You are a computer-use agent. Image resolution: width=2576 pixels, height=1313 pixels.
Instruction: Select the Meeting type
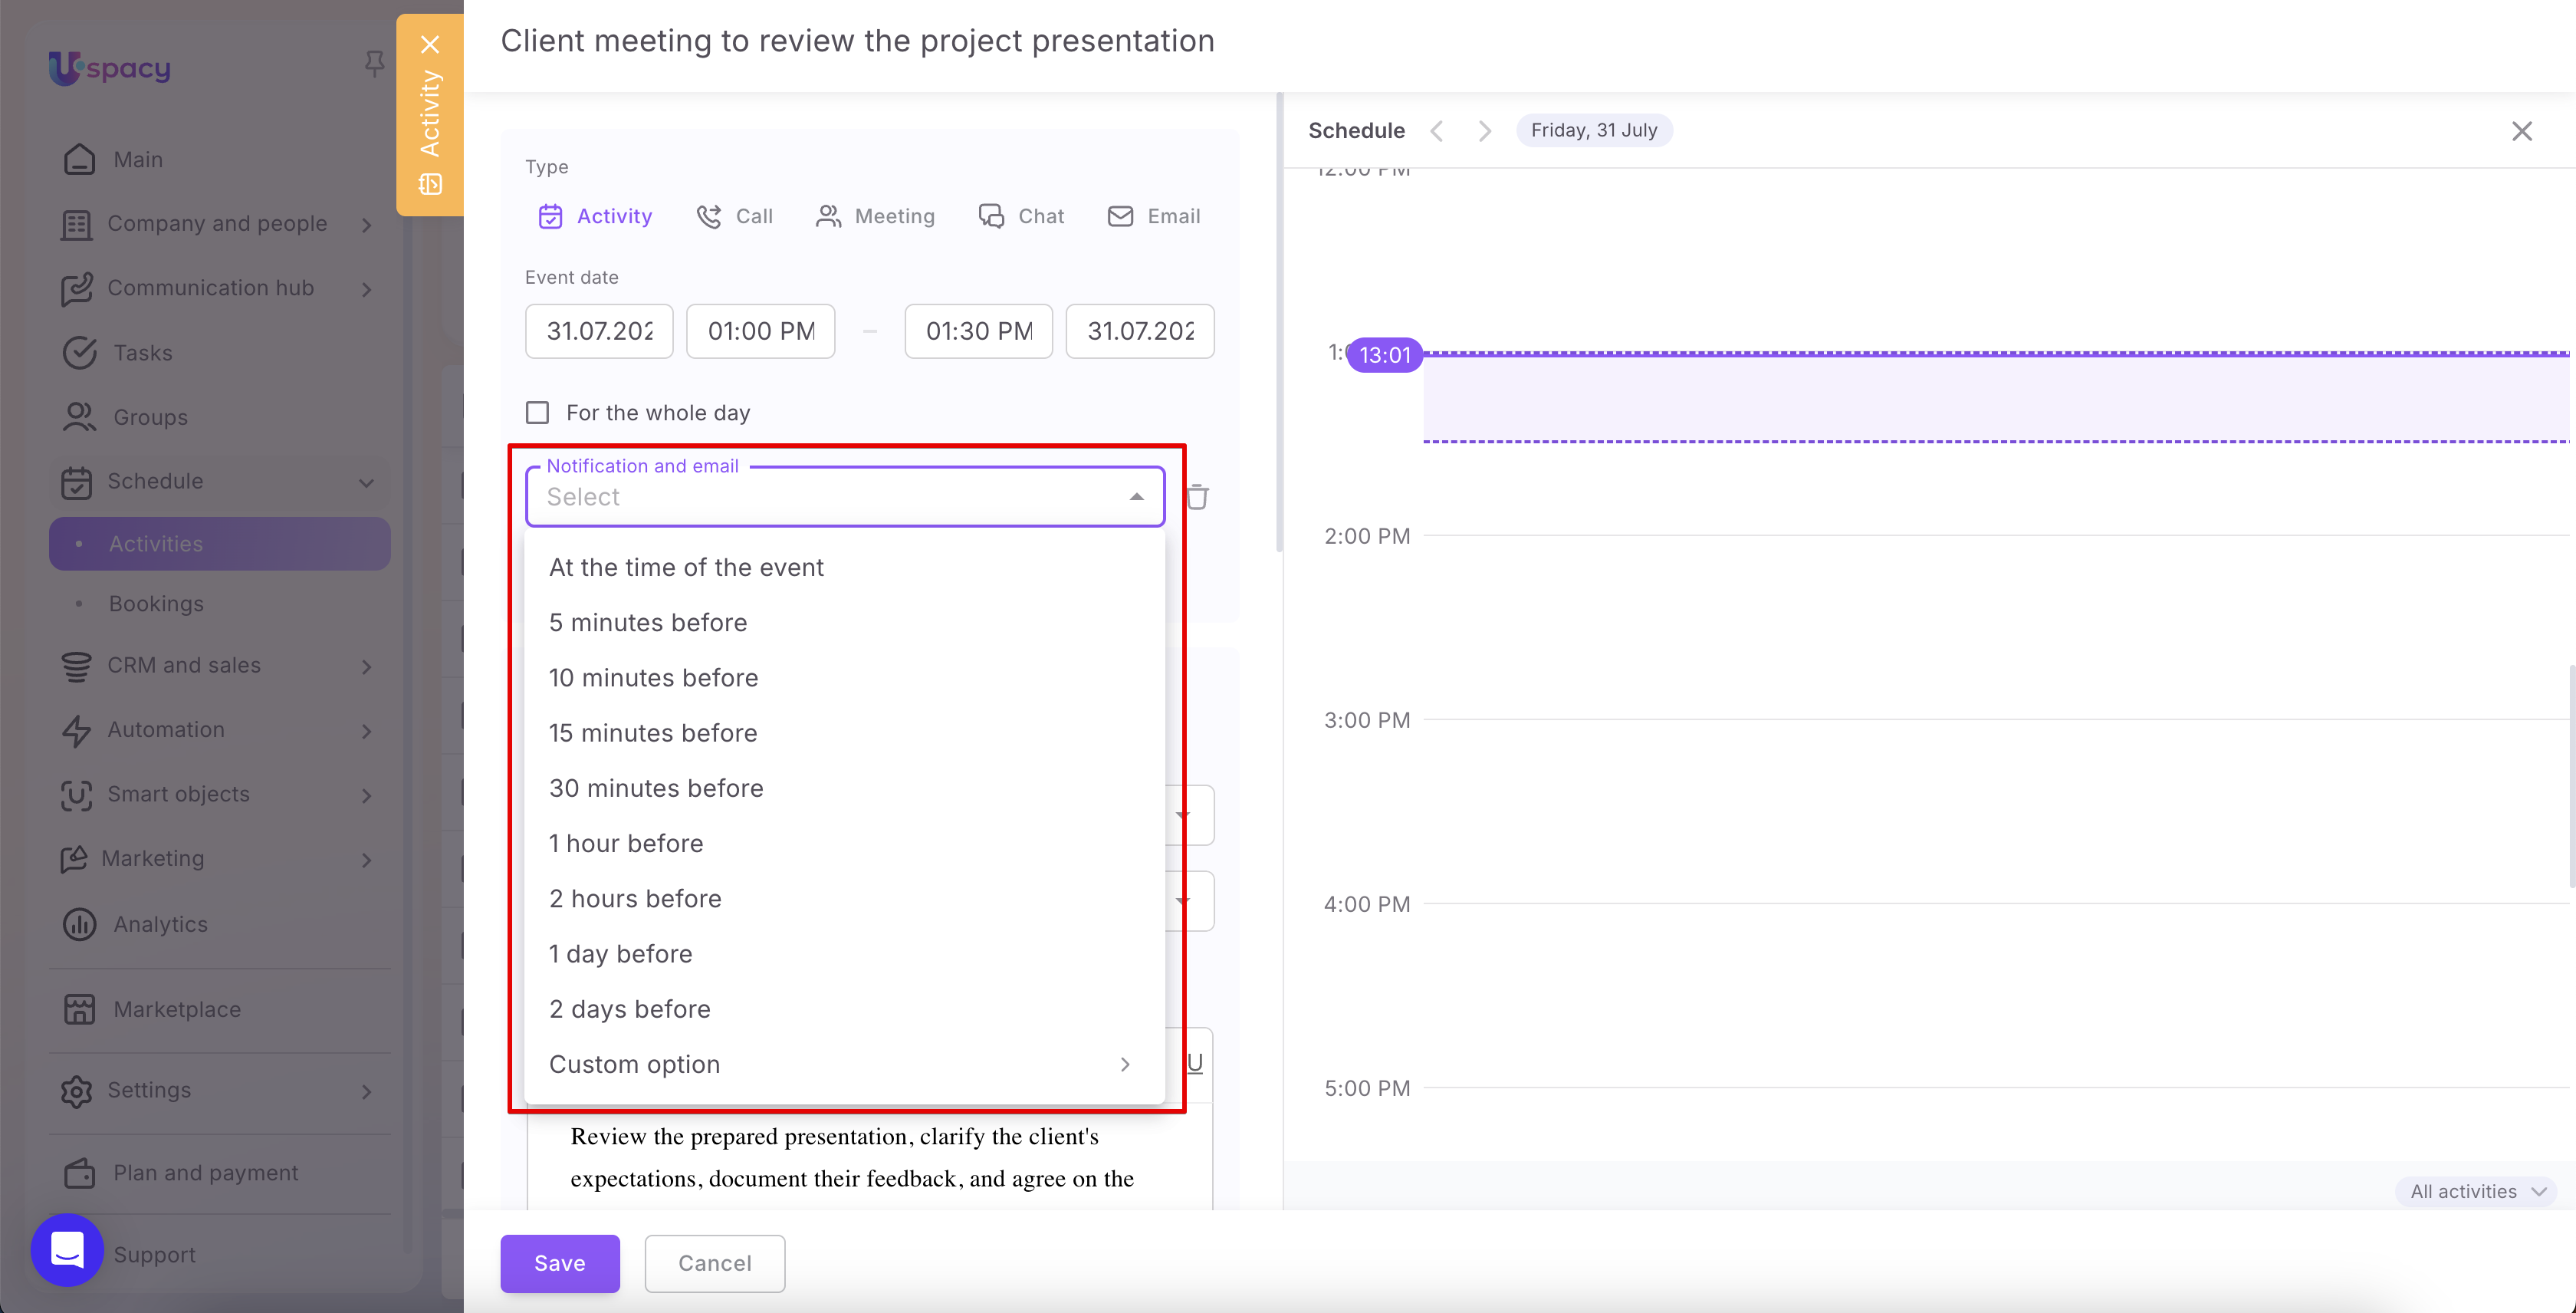[x=875, y=216]
